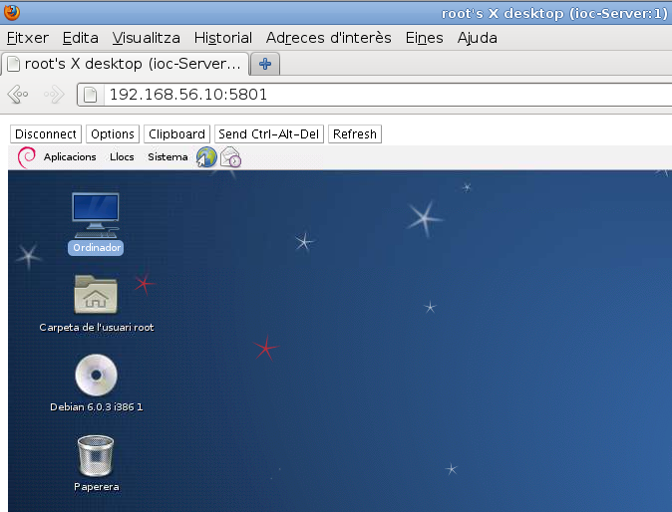Select the Debian 6.0.3 disc icon
Image resolution: width=672 pixels, height=512 pixels.
pyautogui.click(x=96, y=376)
